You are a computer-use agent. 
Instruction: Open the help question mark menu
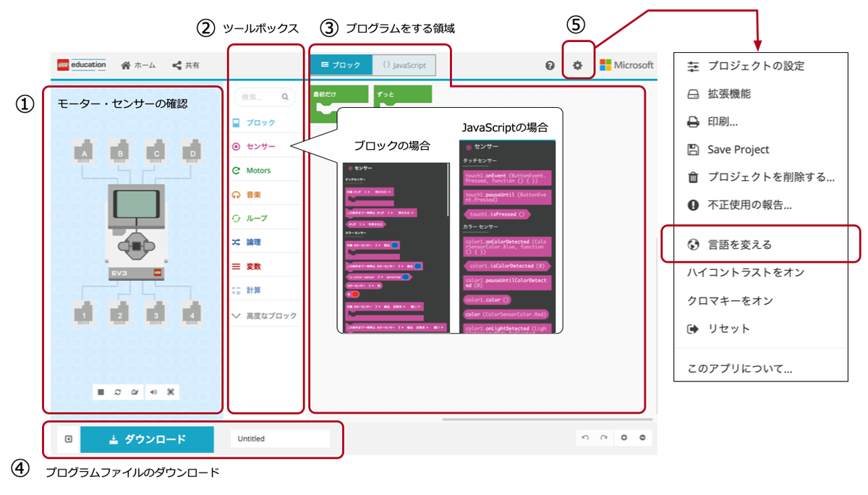550,65
